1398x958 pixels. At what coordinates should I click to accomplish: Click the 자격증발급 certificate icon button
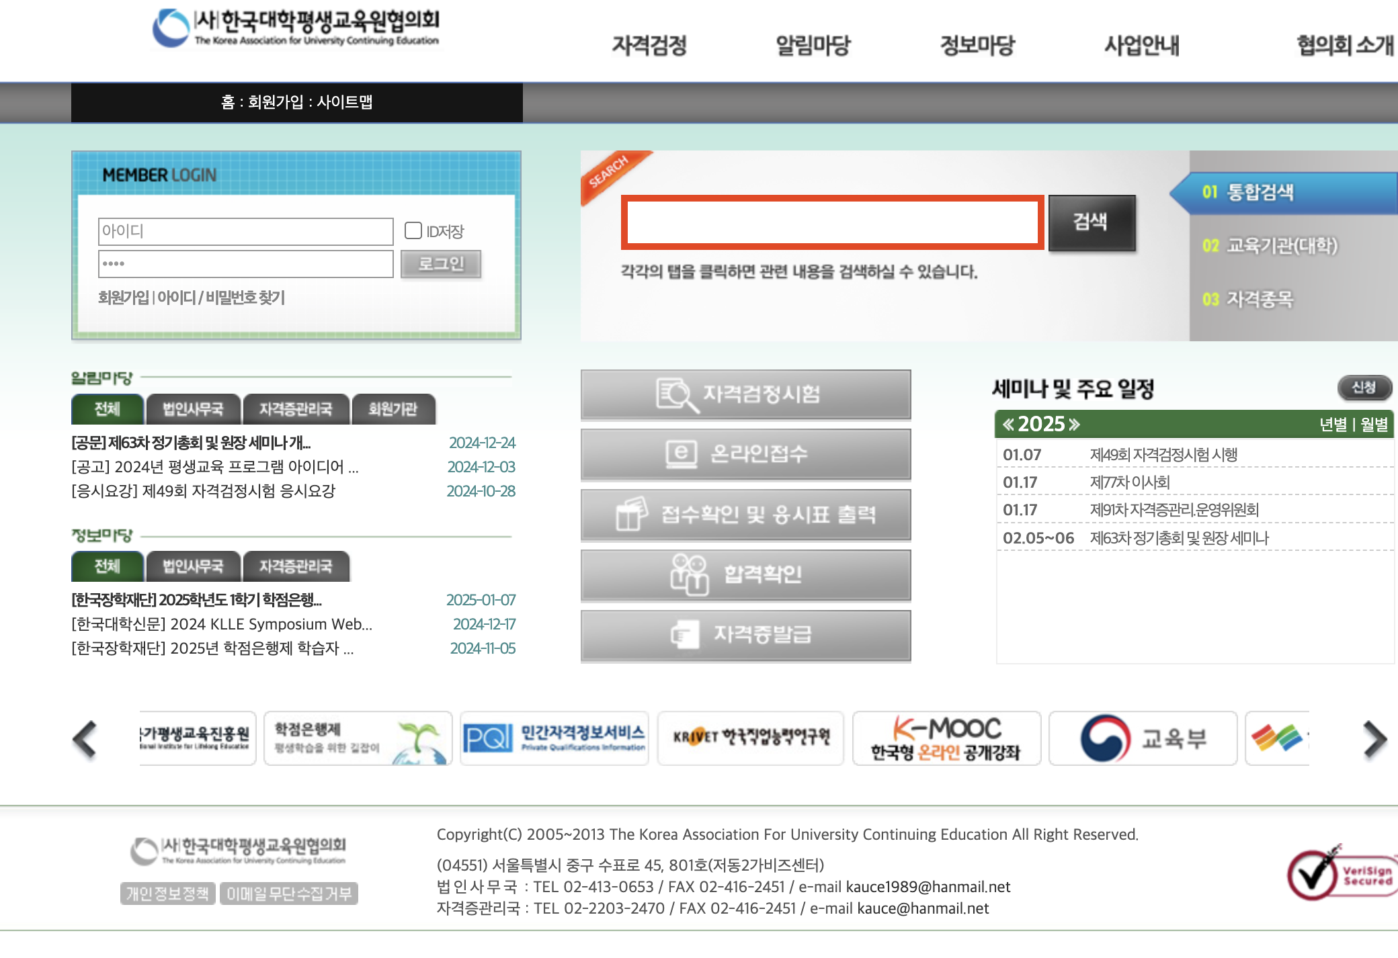pyautogui.click(x=745, y=635)
